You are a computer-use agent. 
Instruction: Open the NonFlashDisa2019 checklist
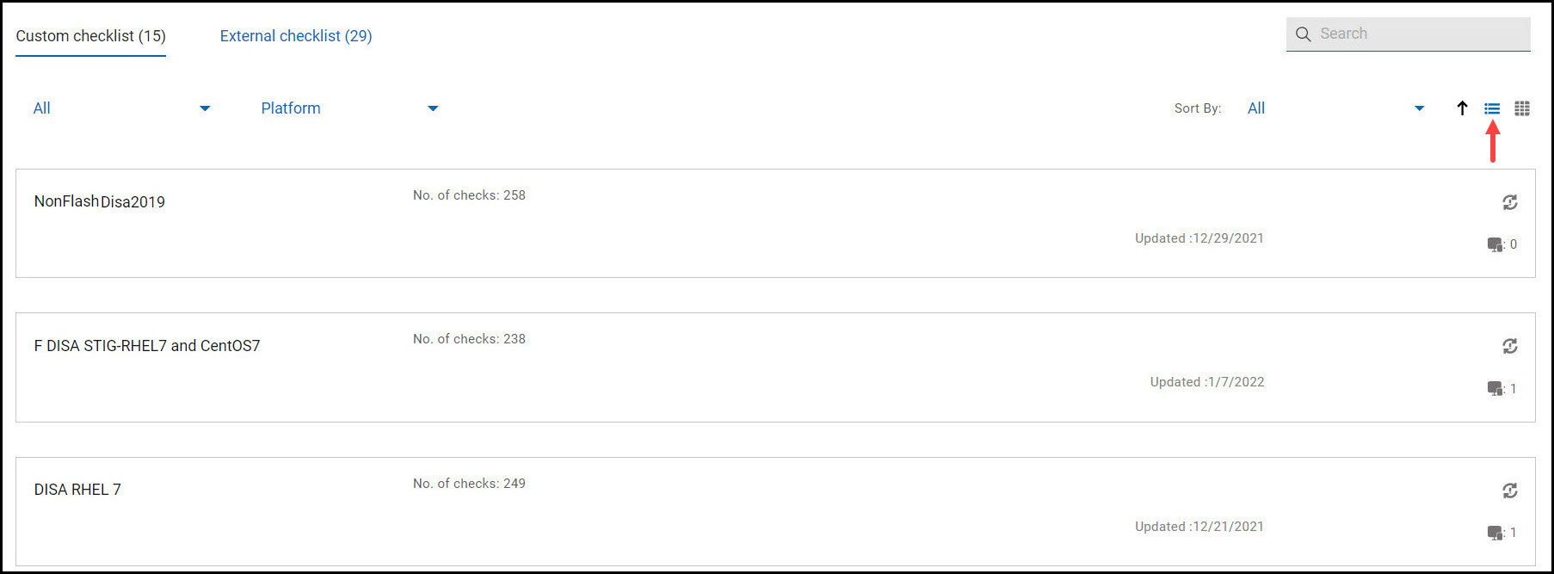[x=99, y=201]
